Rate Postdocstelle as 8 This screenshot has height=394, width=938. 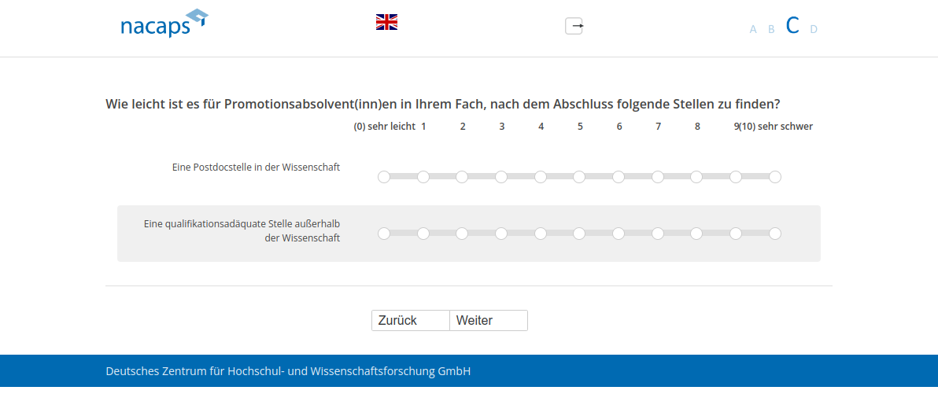(x=696, y=177)
